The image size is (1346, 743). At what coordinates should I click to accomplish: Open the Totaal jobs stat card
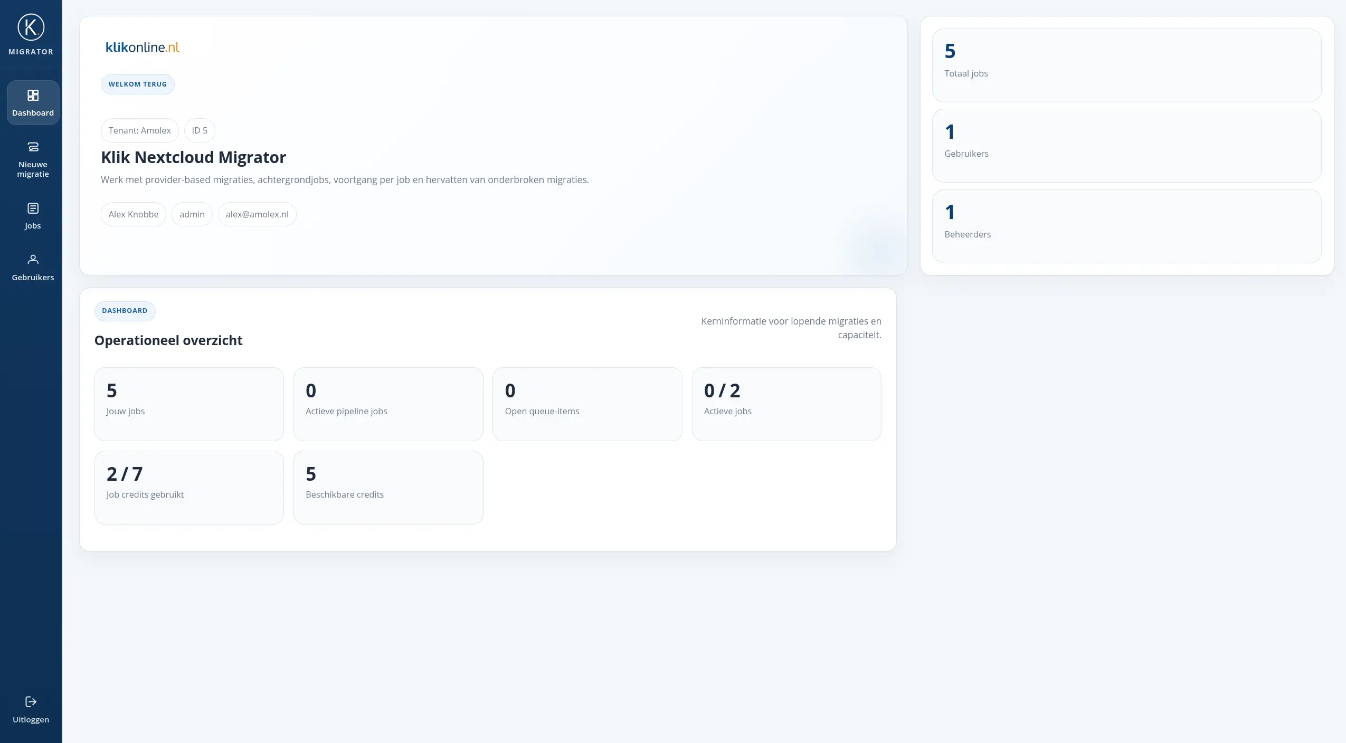click(1126, 65)
